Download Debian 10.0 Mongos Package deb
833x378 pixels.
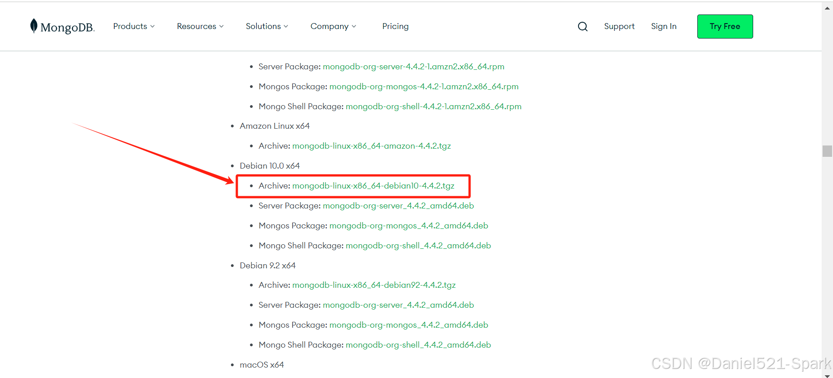(x=409, y=226)
